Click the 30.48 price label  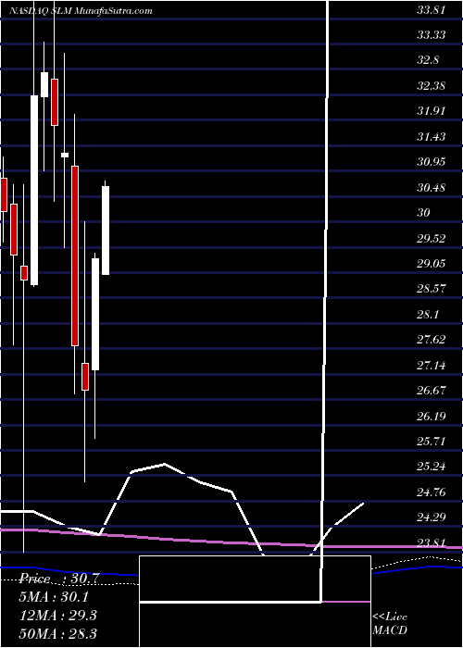432,188
